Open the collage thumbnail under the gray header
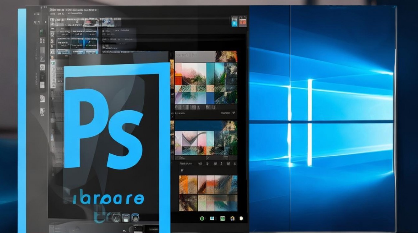Viewport: 418px width, 233px height. pyautogui.click(x=206, y=83)
